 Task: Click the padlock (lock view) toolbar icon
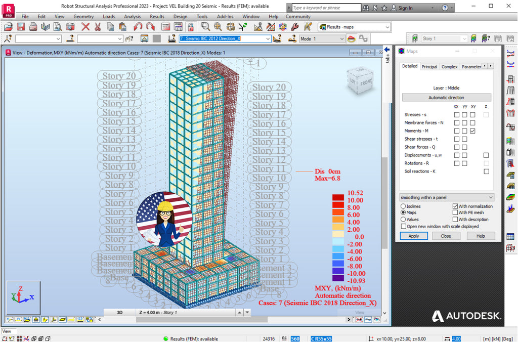(x=190, y=27)
